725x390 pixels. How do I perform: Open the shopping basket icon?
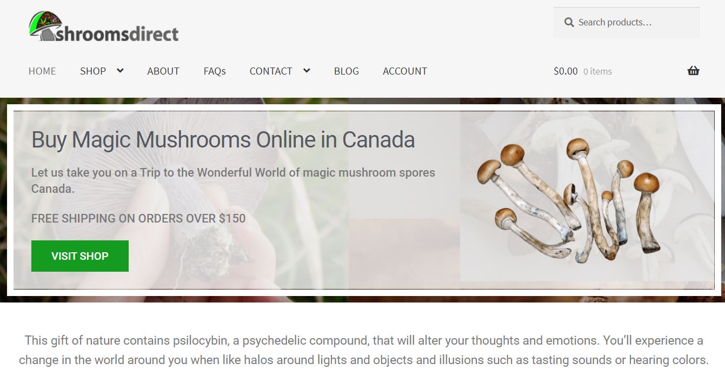click(x=693, y=71)
